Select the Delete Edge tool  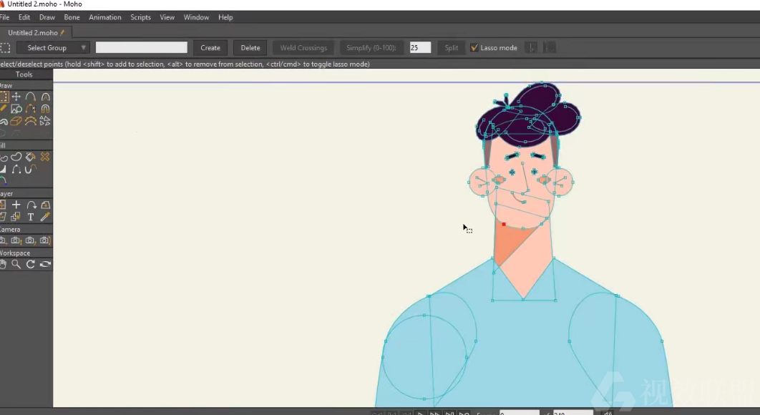click(x=31, y=109)
